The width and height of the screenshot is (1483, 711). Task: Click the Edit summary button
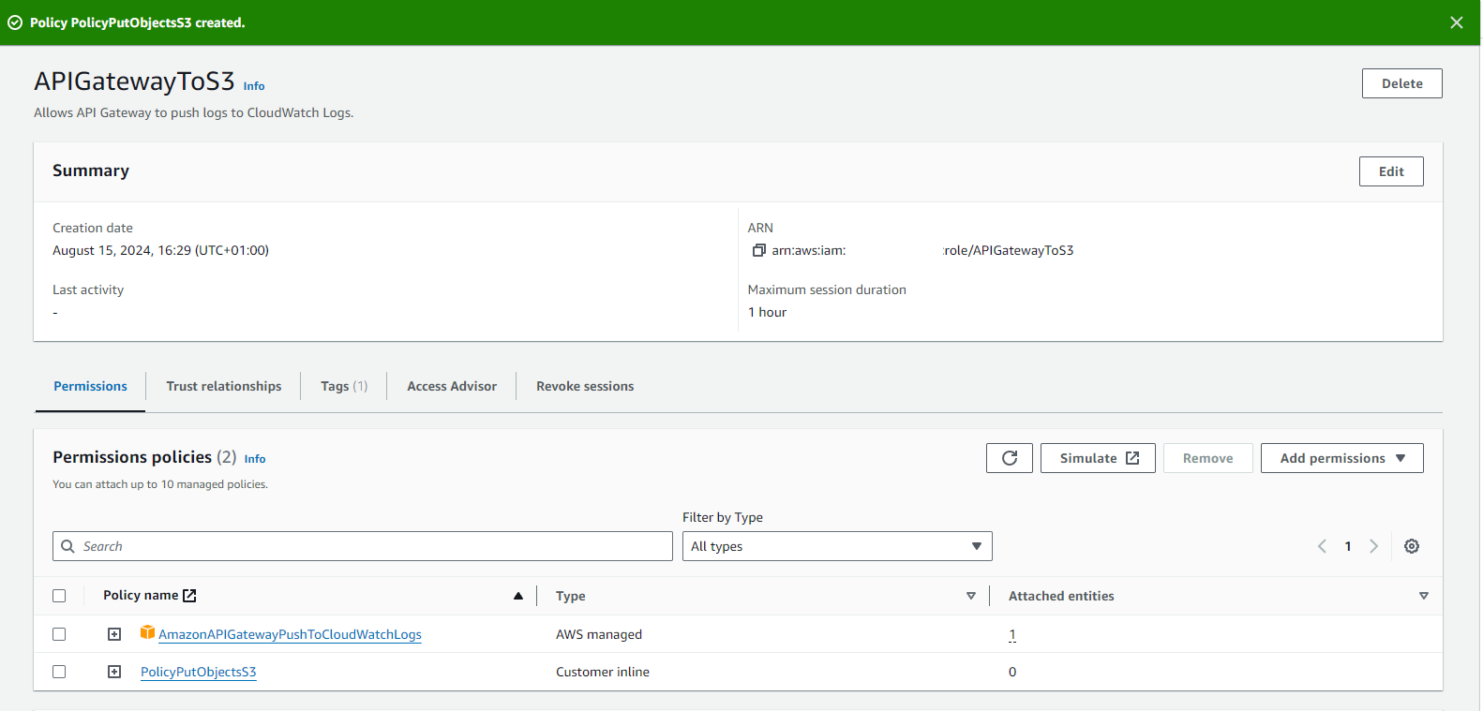[x=1391, y=171]
